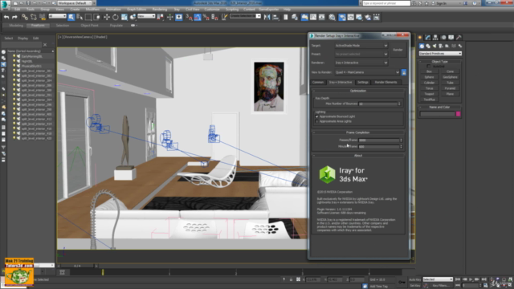Click the TextPlus object button
514x289 pixels.
429,100
